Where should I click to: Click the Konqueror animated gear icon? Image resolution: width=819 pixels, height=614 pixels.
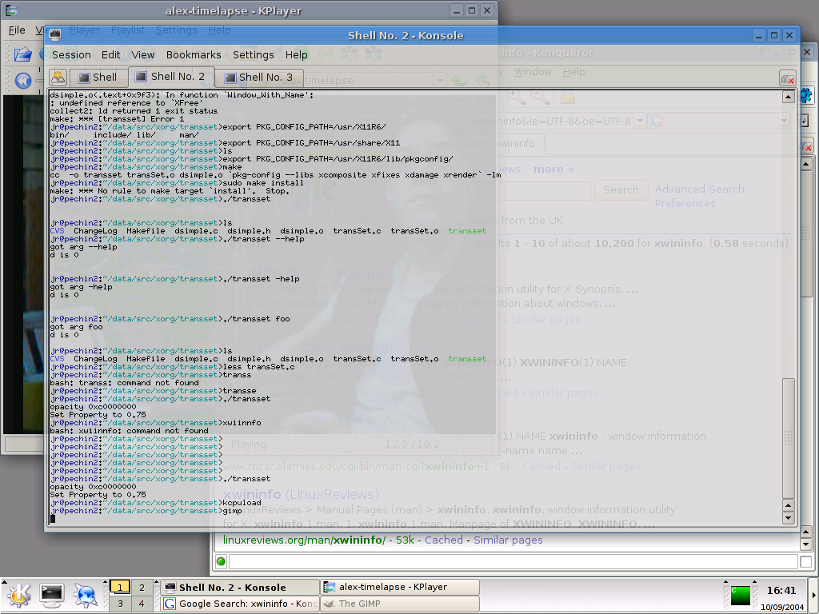pos(807,96)
